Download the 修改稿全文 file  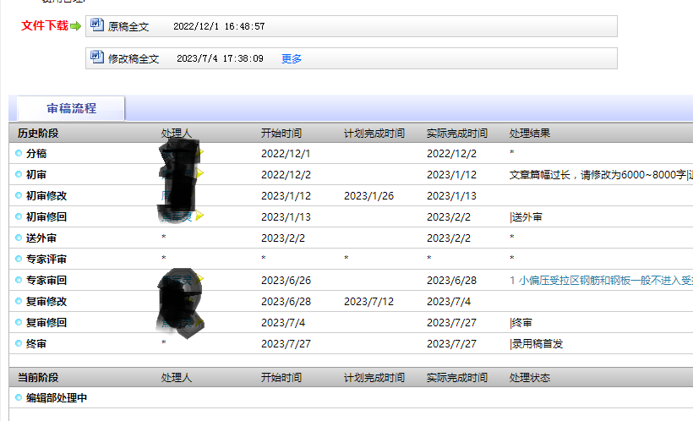click(134, 58)
